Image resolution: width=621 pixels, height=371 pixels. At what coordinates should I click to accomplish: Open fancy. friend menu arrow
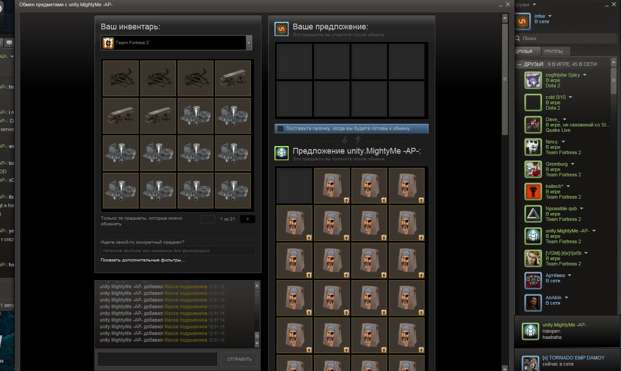(x=563, y=142)
